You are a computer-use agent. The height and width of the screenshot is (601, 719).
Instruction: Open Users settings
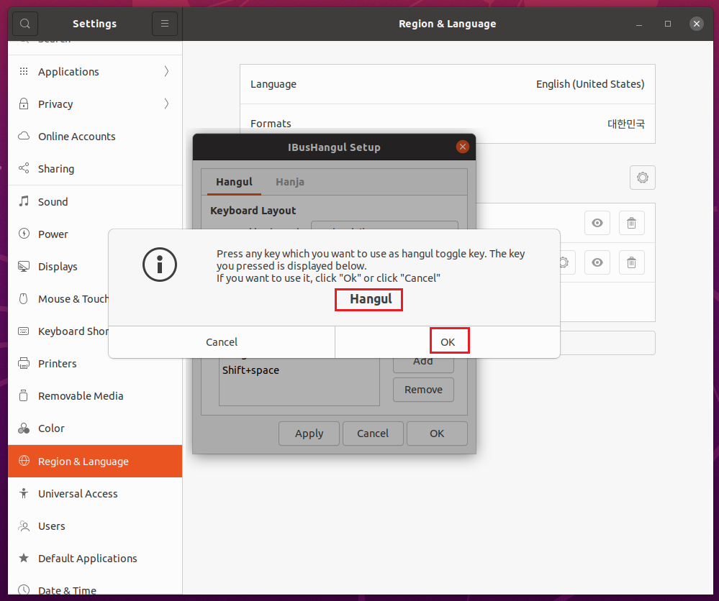coord(95,526)
